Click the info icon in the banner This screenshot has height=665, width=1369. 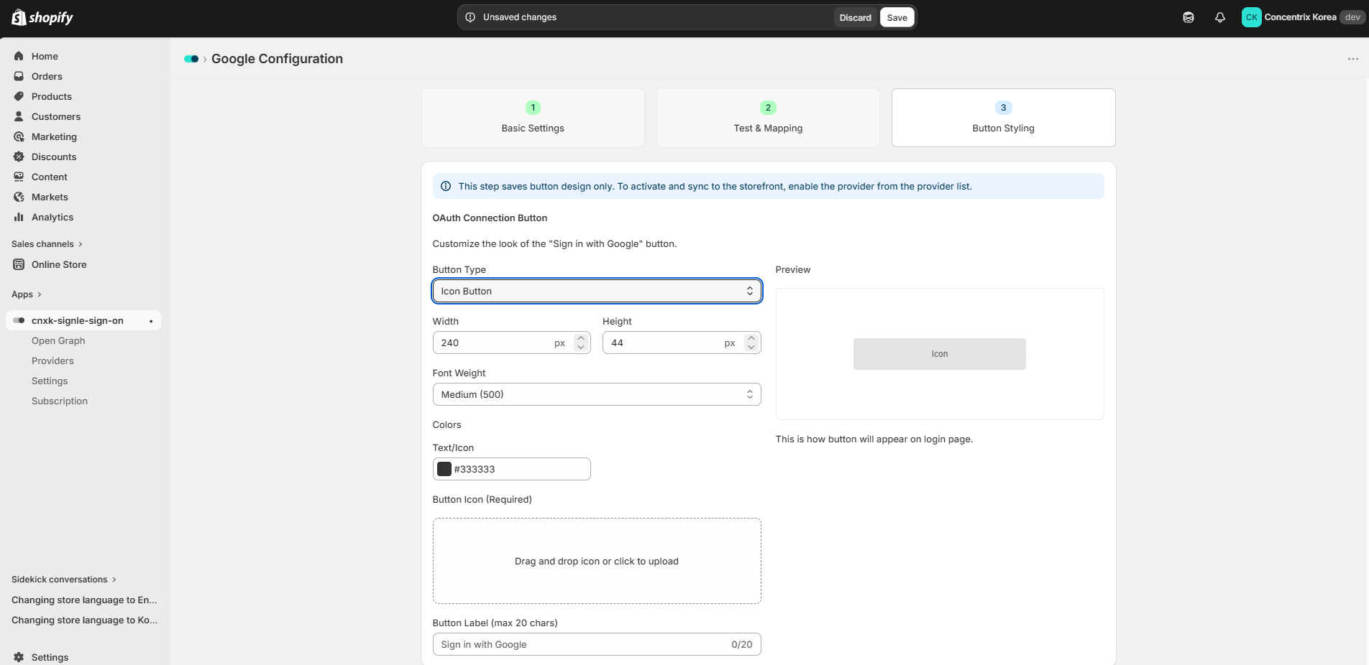pyautogui.click(x=446, y=186)
